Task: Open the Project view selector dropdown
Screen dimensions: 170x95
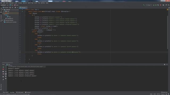Action: point(5,8)
